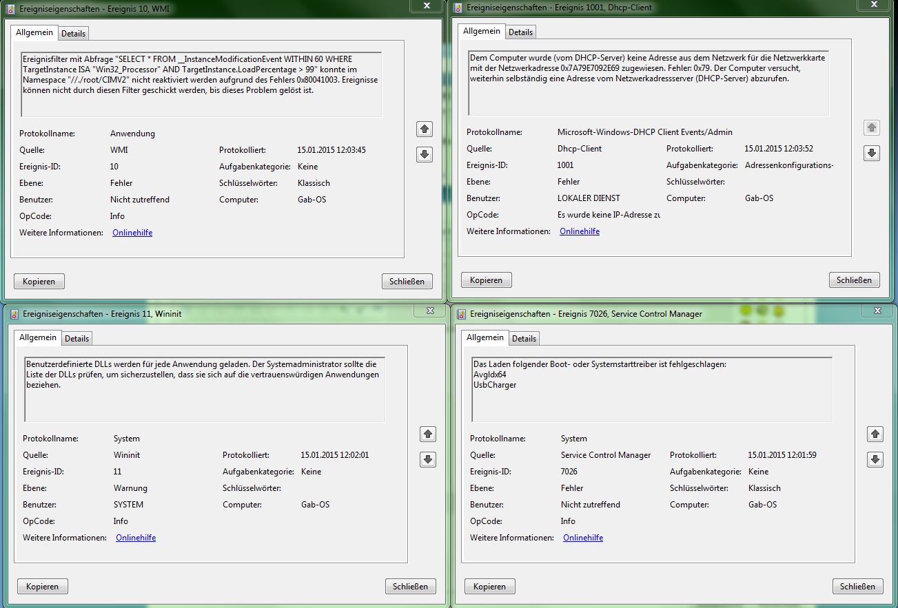Viewport: 898px width, 608px height.
Task: Click up arrow in Wininit event window
Action: (x=428, y=434)
